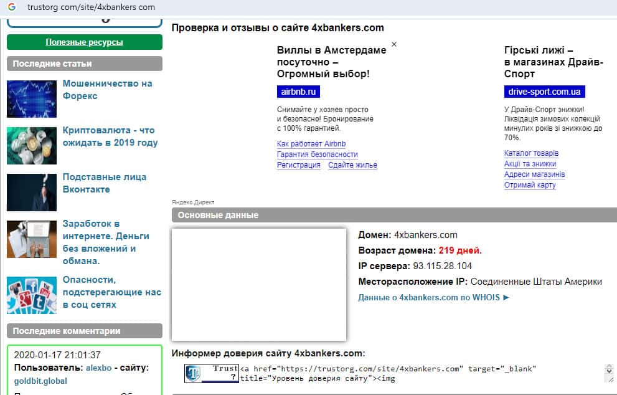Open link Отримай карту
This screenshot has width=617, height=395.
(x=530, y=185)
